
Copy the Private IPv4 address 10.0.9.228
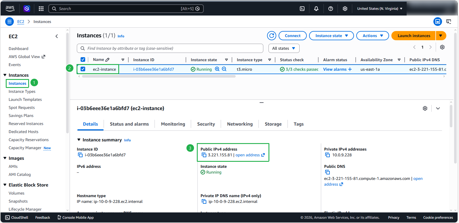pos(327,155)
